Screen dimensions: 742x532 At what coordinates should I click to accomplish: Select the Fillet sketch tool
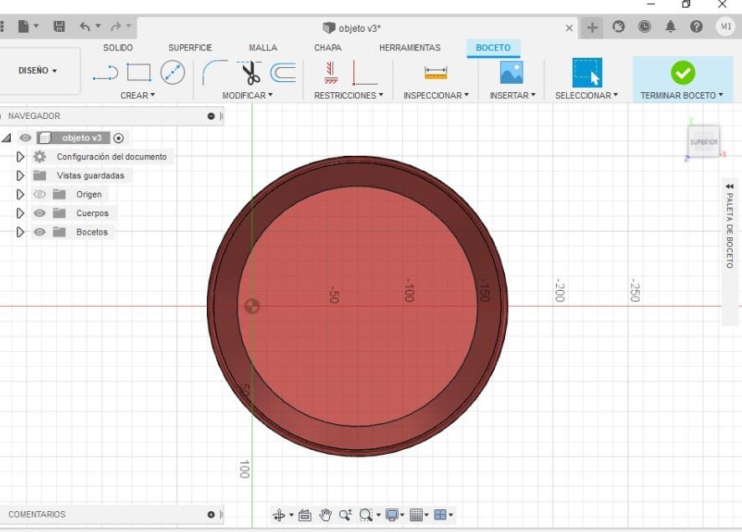pos(214,72)
